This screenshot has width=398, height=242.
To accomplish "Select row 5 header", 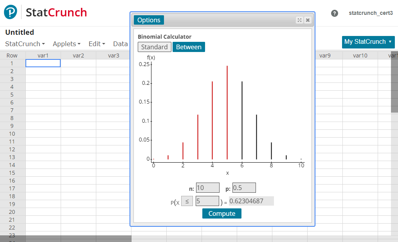I will pyautogui.click(x=12, y=95).
